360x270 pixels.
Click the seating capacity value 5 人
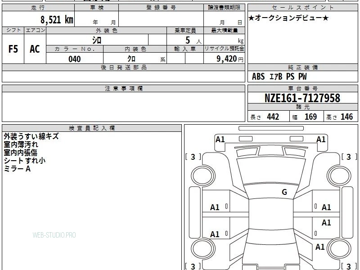(x=193, y=40)
